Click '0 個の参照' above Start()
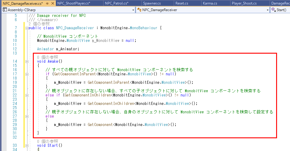 [x=47, y=141]
